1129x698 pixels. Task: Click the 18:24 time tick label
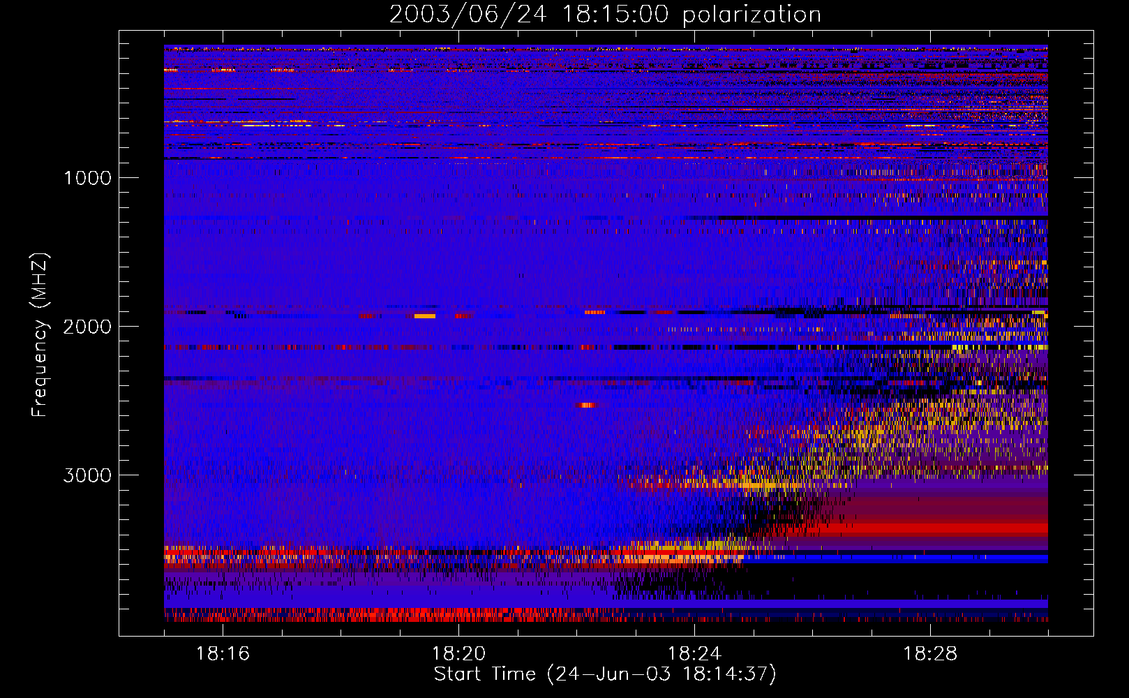click(x=694, y=654)
